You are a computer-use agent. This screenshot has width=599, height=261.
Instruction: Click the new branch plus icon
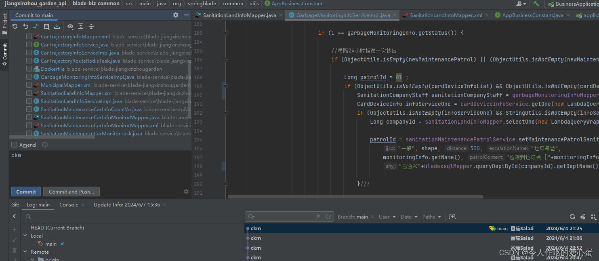click(x=15, y=229)
